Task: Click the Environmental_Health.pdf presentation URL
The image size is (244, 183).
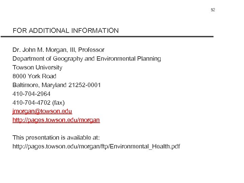Action: click(x=96, y=146)
